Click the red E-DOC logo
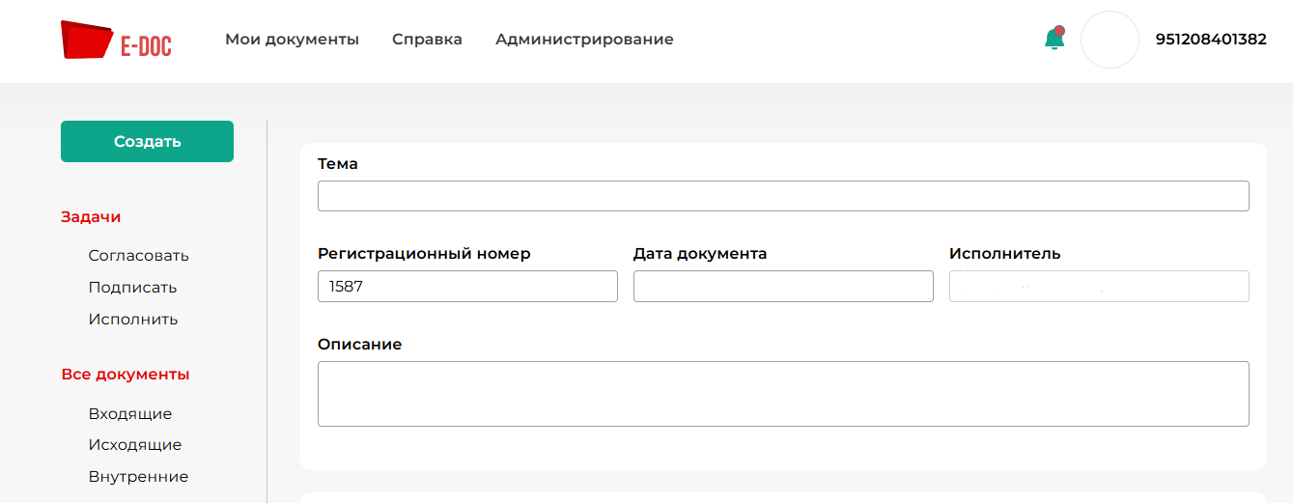 click(x=116, y=40)
